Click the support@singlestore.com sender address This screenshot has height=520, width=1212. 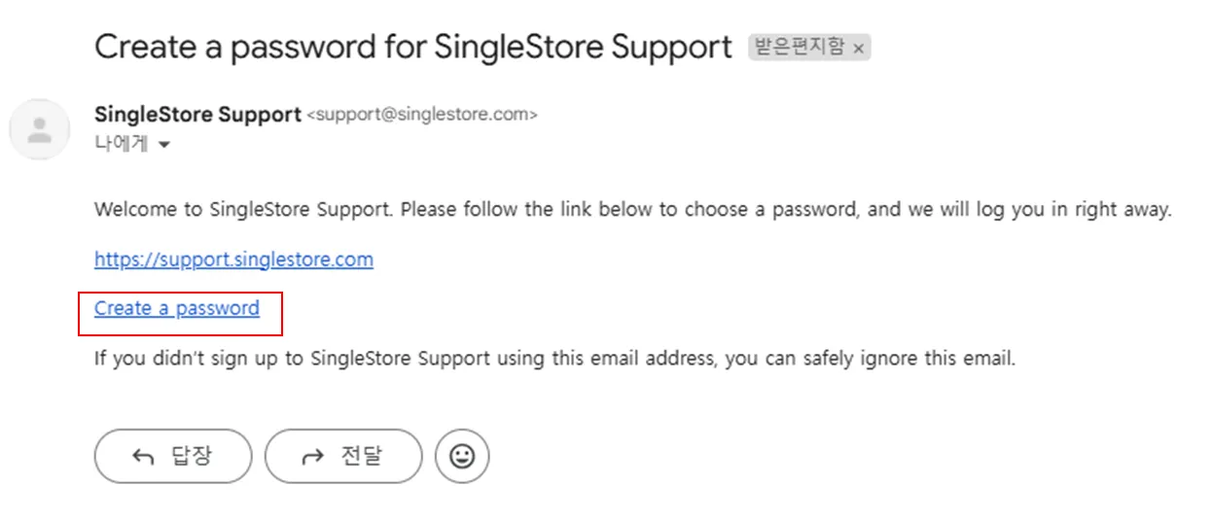[421, 115]
